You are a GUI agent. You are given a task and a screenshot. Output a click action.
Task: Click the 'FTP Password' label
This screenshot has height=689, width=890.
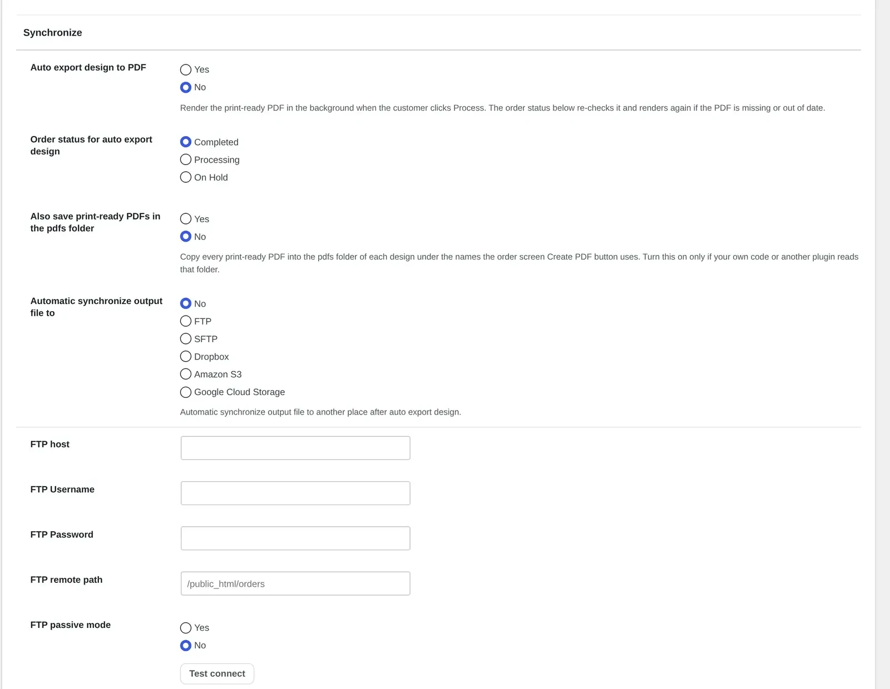(62, 535)
